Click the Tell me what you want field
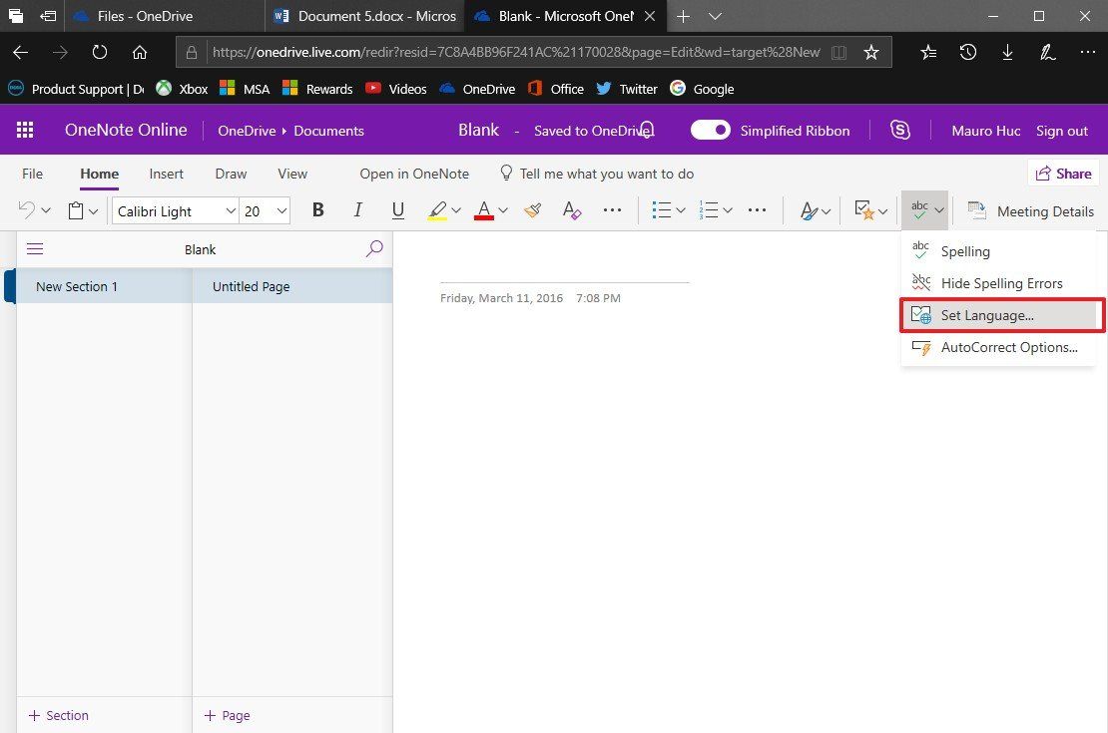This screenshot has width=1108, height=733. click(606, 174)
